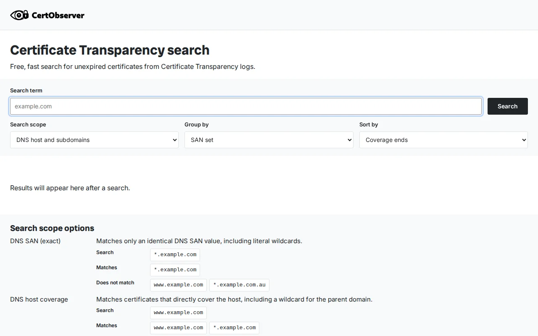Screen dimensions: 538x336
Task: Click the DNS SAN (exact) term
Action: [x=35, y=241]
